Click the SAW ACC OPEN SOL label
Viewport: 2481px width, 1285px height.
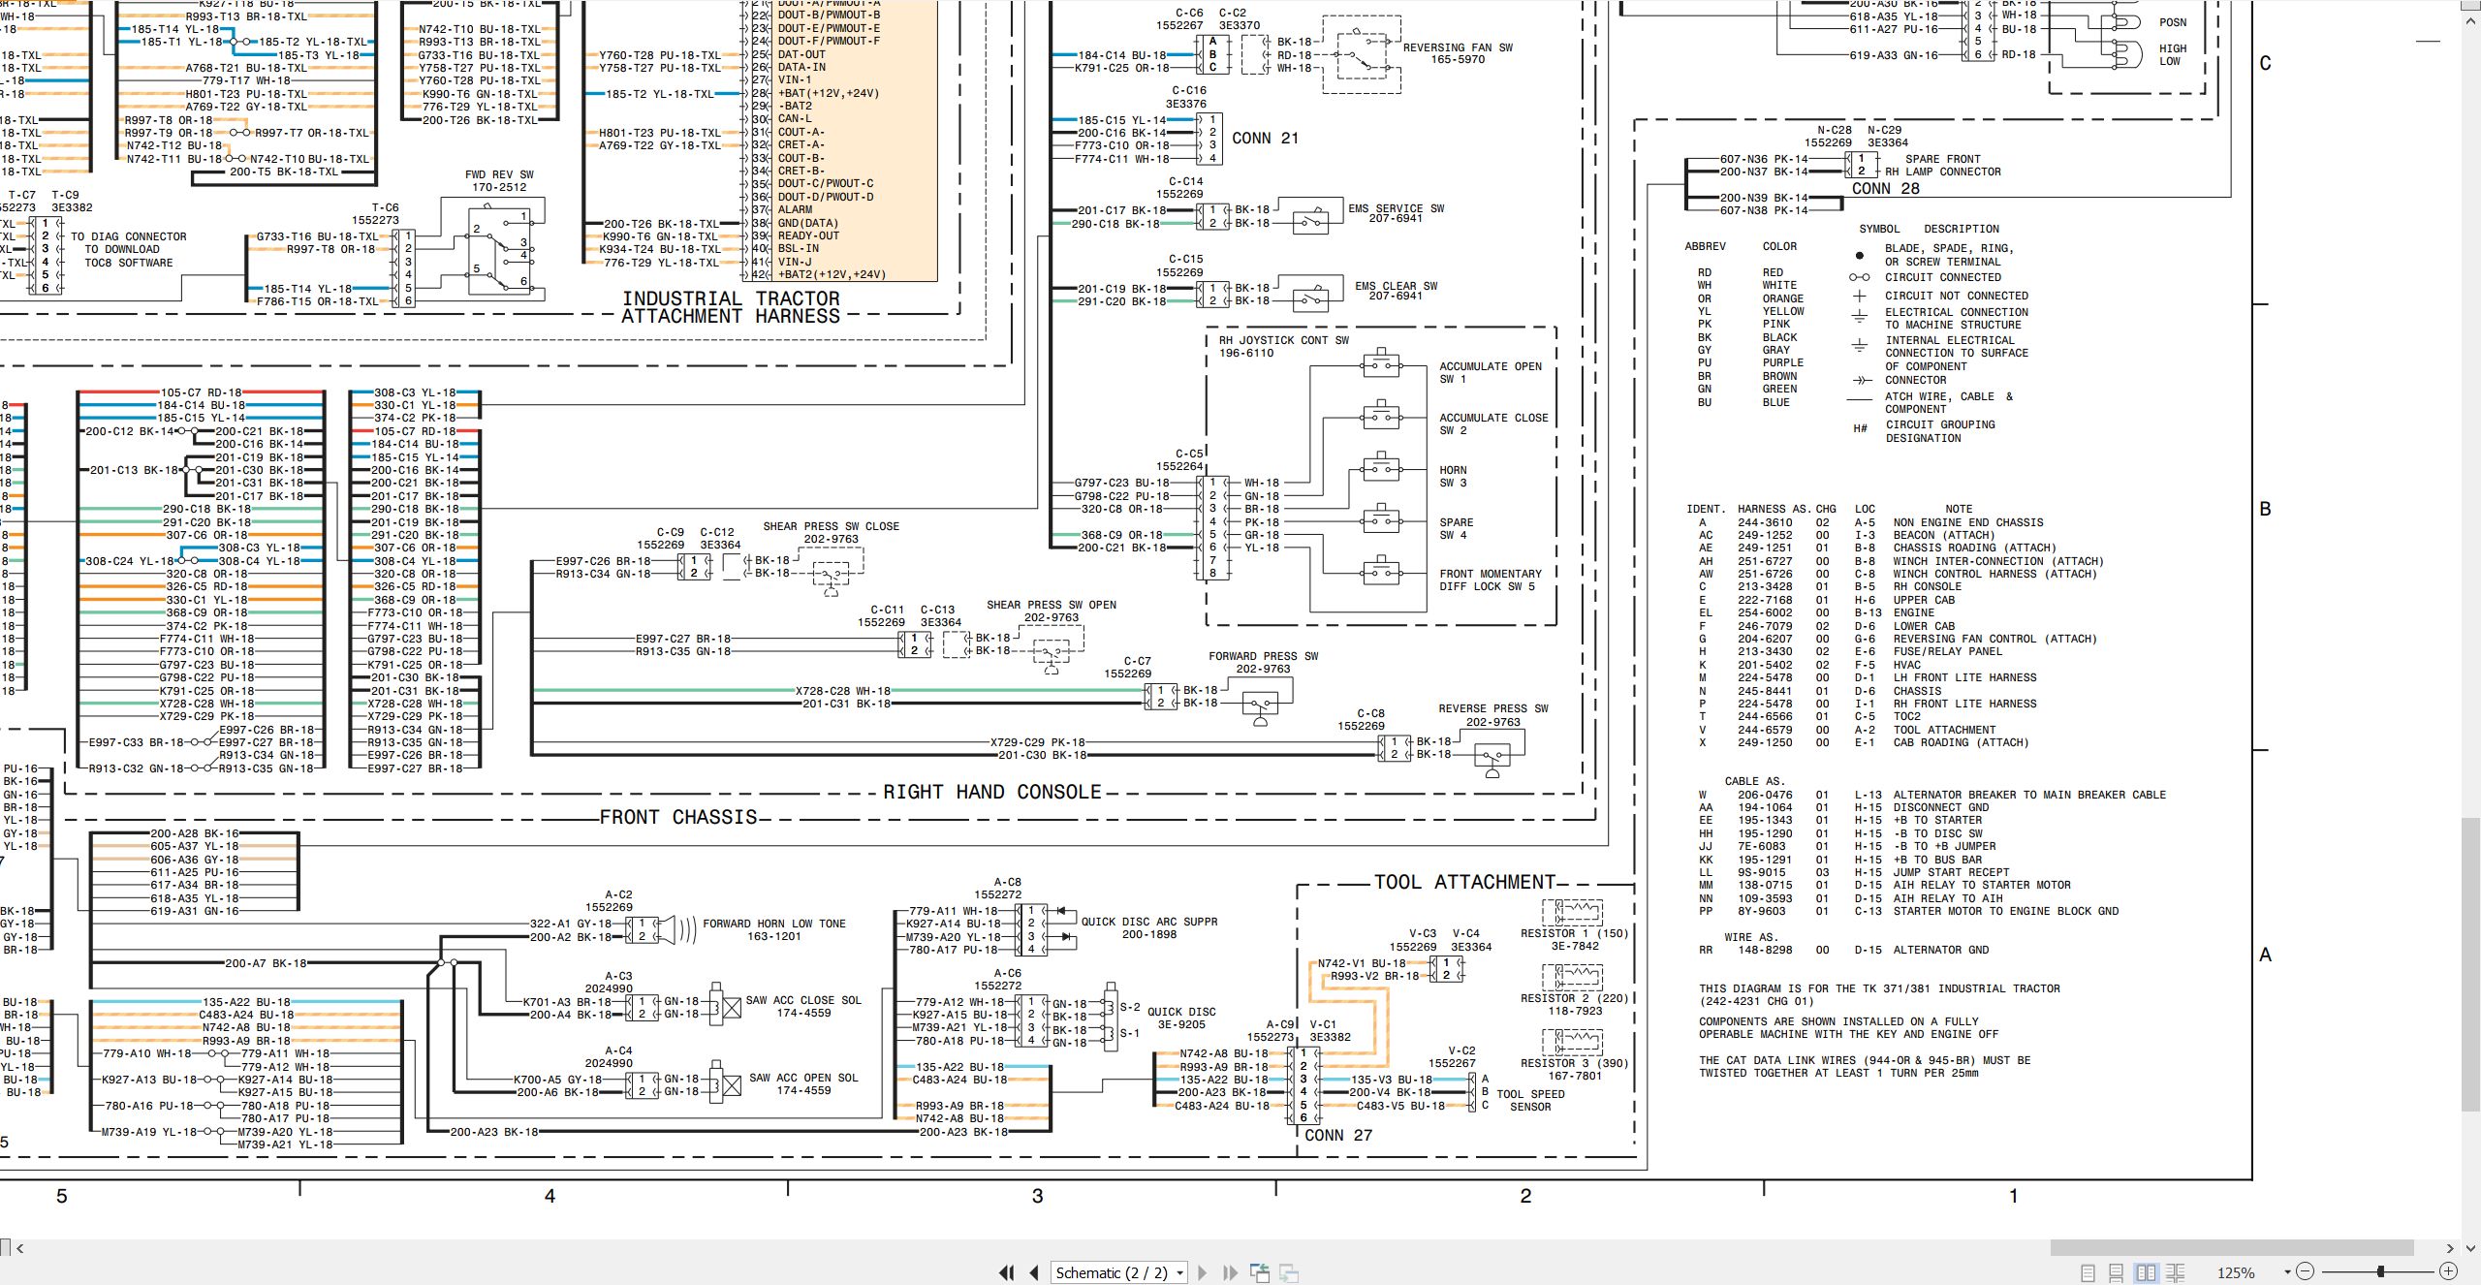click(x=802, y=1078)
